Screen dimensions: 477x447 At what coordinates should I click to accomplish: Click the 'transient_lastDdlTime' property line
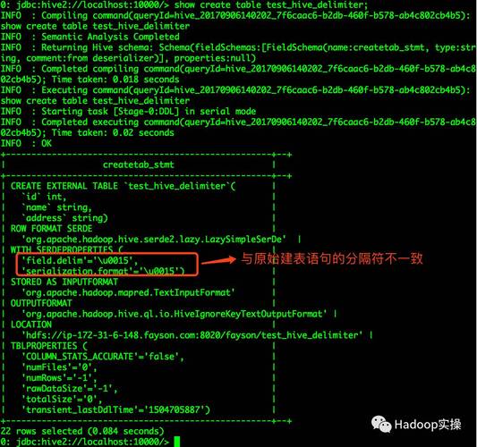pyautogui.click(x=115, y=410)
